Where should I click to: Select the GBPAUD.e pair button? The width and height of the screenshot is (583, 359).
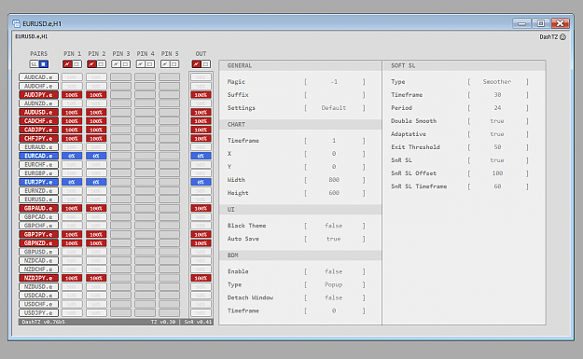(38, 208)
